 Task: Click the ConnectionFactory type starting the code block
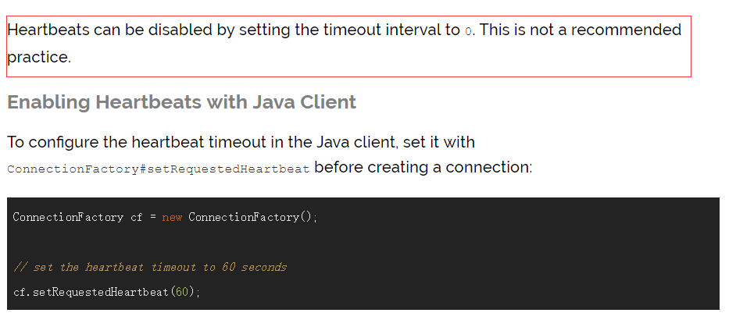pos(68,217)
